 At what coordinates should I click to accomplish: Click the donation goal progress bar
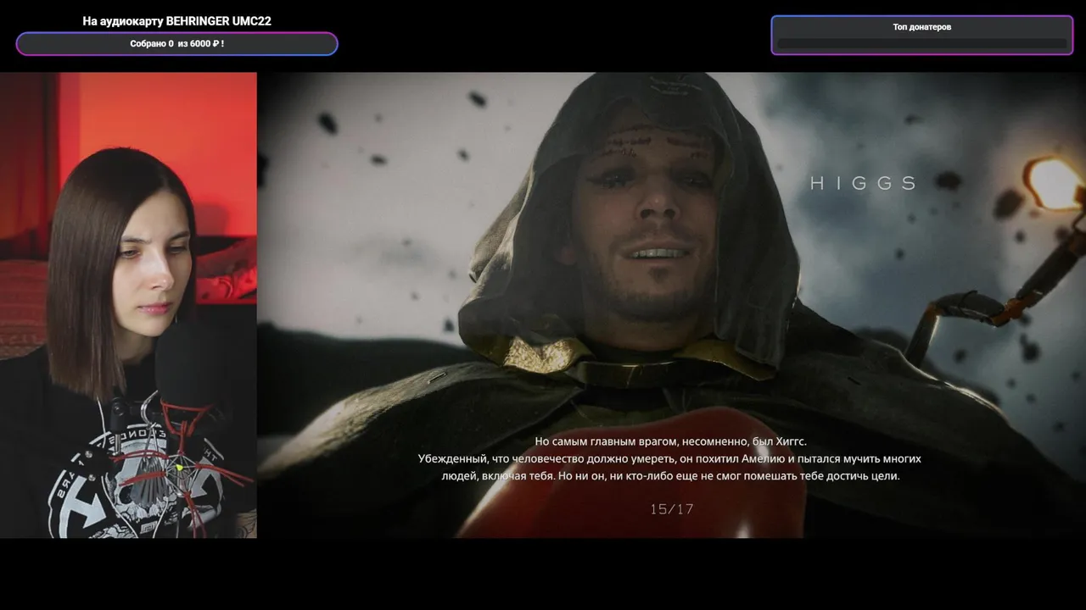point(176,43)
